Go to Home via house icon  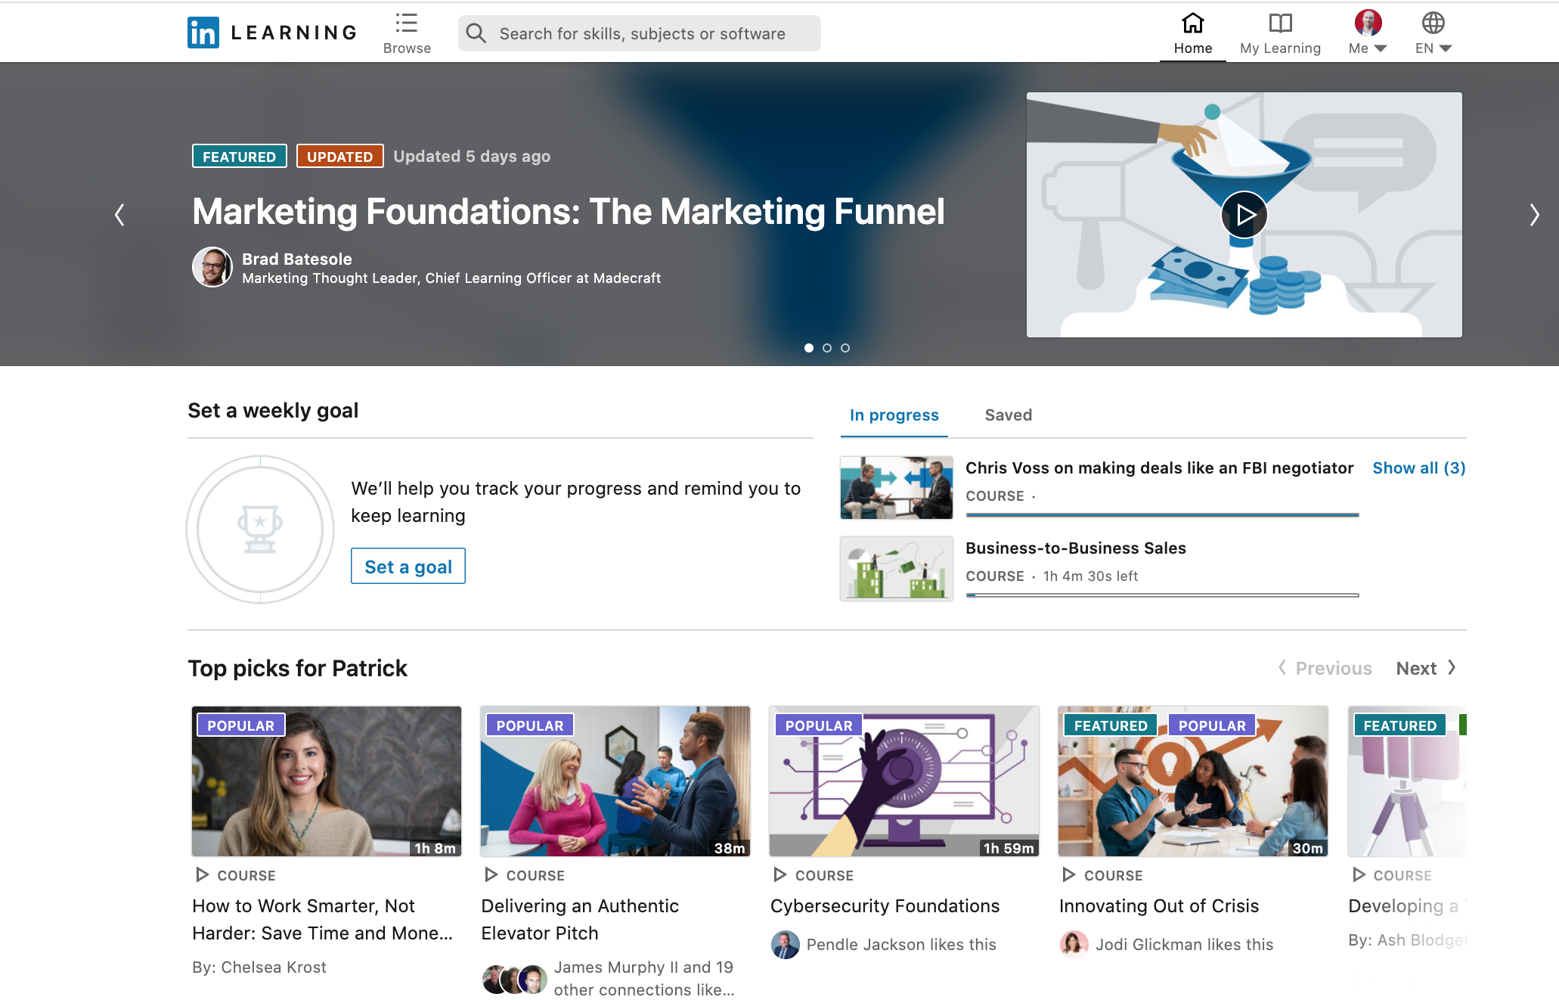coord(1193,23)
